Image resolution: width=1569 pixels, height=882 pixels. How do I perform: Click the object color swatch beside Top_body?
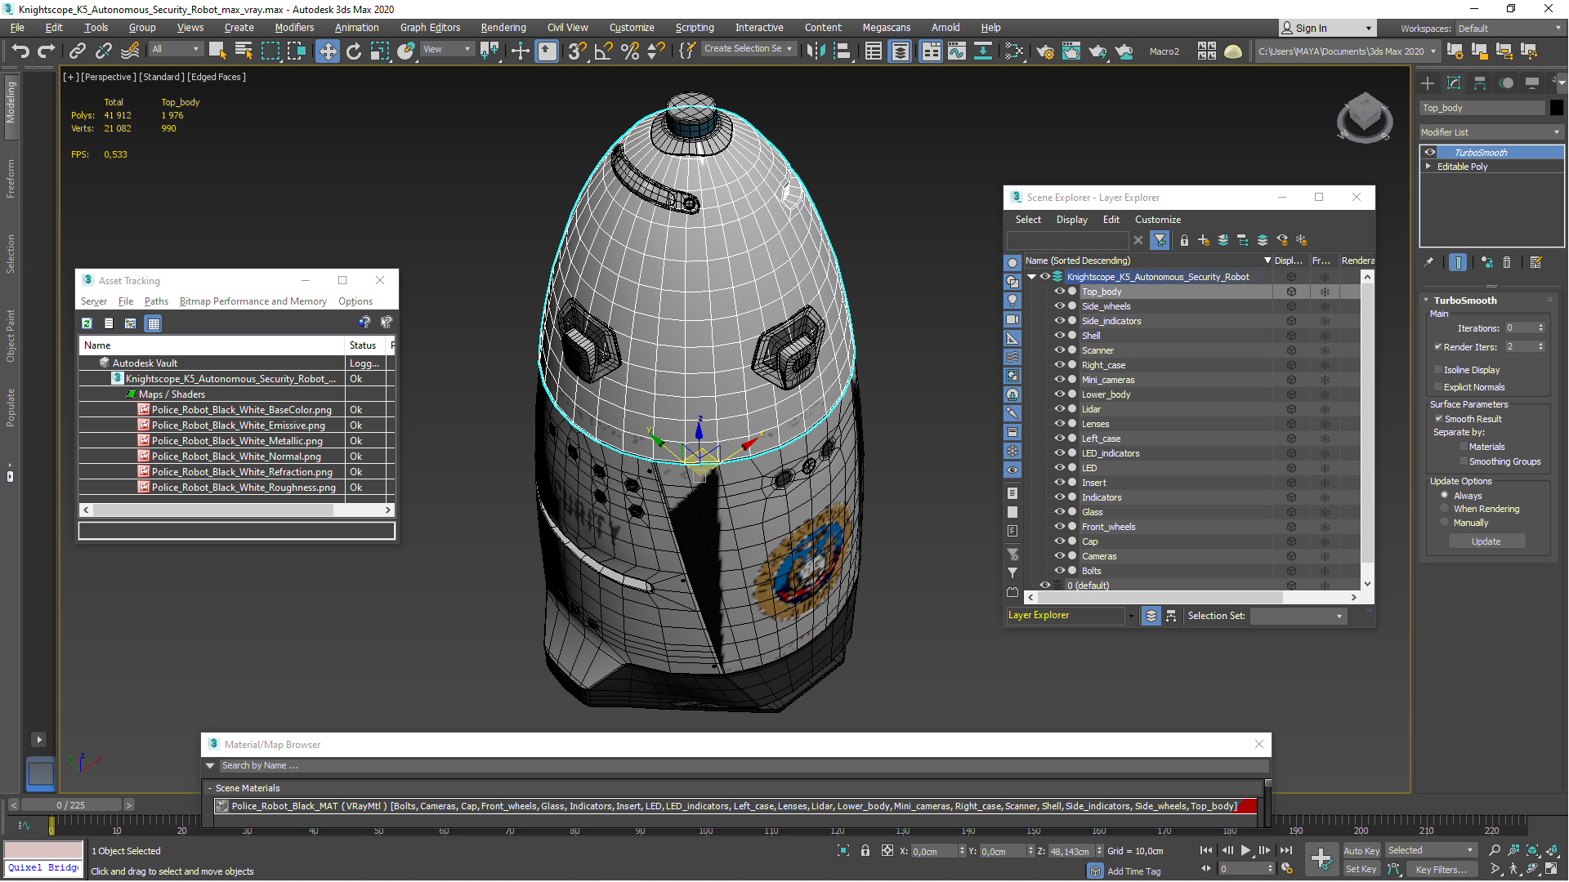(x=1556, y=108)
